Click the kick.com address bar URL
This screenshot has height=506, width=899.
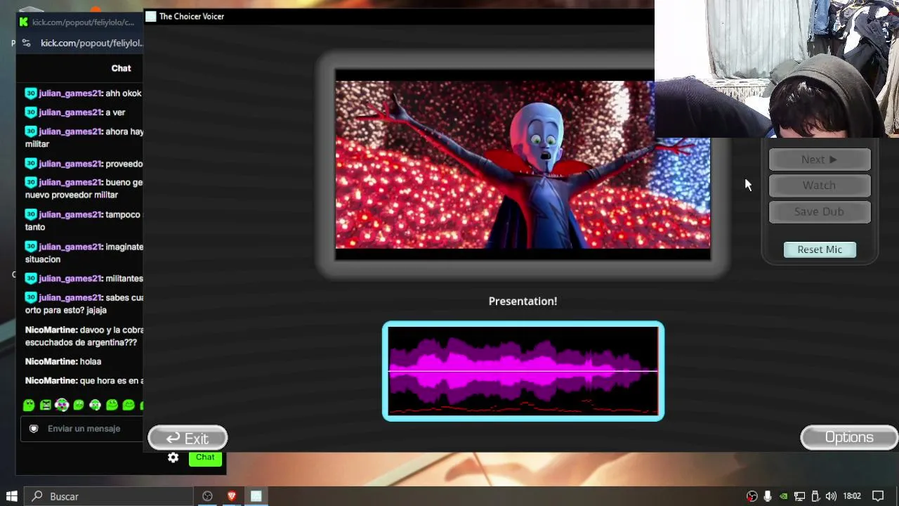tap(92, 43)
